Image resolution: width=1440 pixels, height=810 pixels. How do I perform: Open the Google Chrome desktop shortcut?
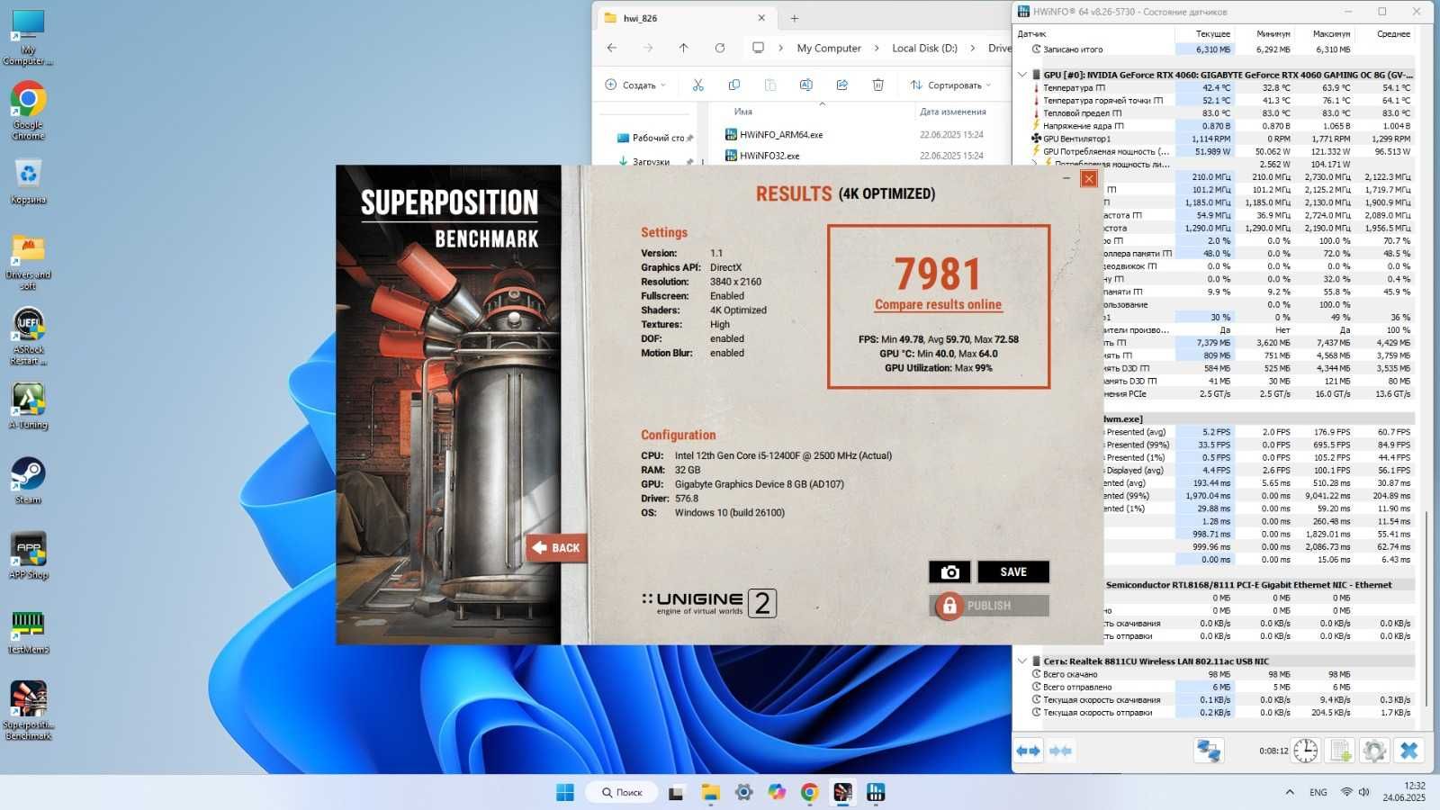pos(28,111)
